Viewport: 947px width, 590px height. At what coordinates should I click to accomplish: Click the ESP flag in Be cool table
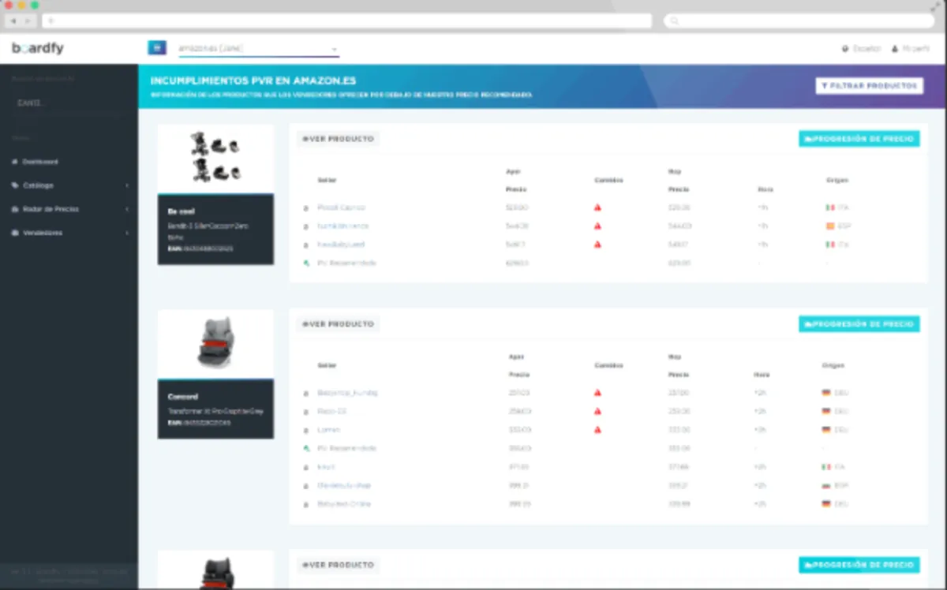(829, 226)
